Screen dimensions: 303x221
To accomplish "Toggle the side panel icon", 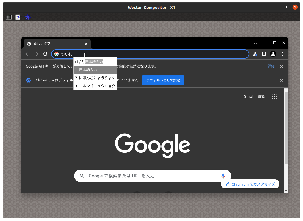I will tap(264, 54).
